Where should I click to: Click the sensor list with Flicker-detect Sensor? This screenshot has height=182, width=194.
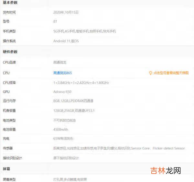point(119,148)
